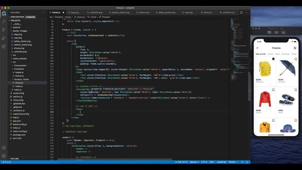Switch to the leather_jacket.png editor tab
Screen dimensions: 302x170
click(121, 12)
